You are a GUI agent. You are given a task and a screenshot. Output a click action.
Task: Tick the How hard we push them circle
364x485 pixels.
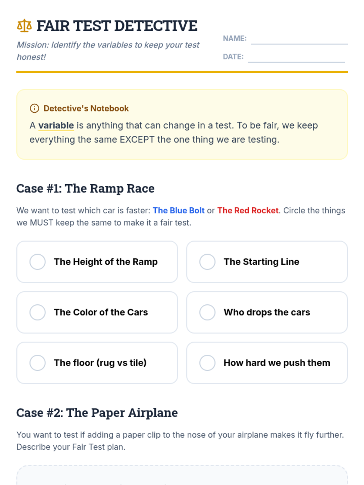(x=207, y=363)
